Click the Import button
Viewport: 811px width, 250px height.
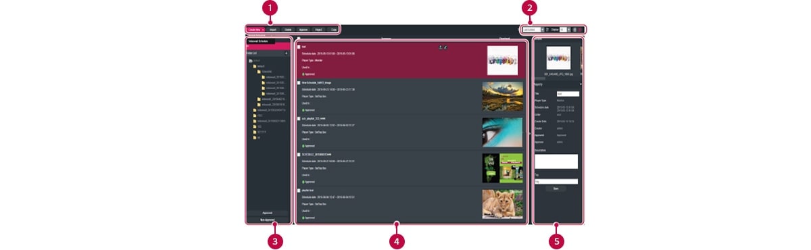(x=273, y=30)
